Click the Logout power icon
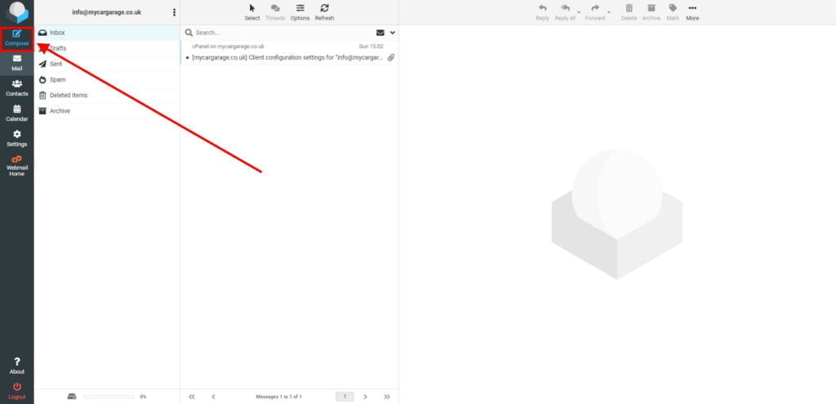Image resolution: width=836 pixels, height=404 pixels. (17, 386)
